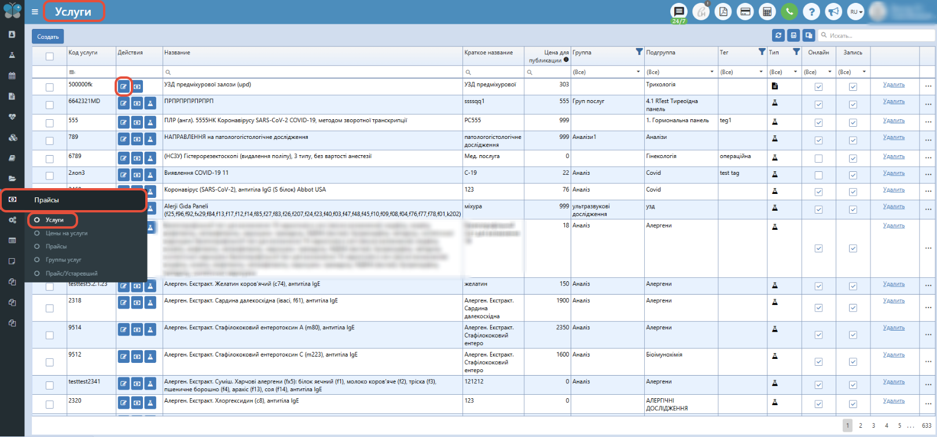
Task: Open the settings gears icon in sidebar
Action: tap(12, 220)
